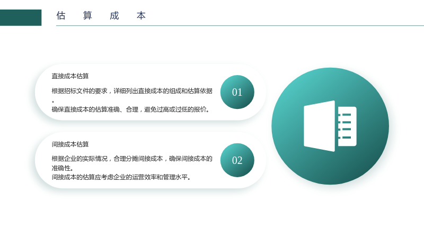Click the line starting 根据招标文件的要求
Viewport: 424px width, 238px height.
click(x=132, y=91)
